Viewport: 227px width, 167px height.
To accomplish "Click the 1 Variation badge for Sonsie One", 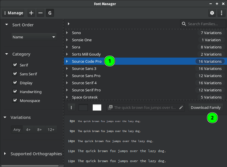I will (211, 40).
